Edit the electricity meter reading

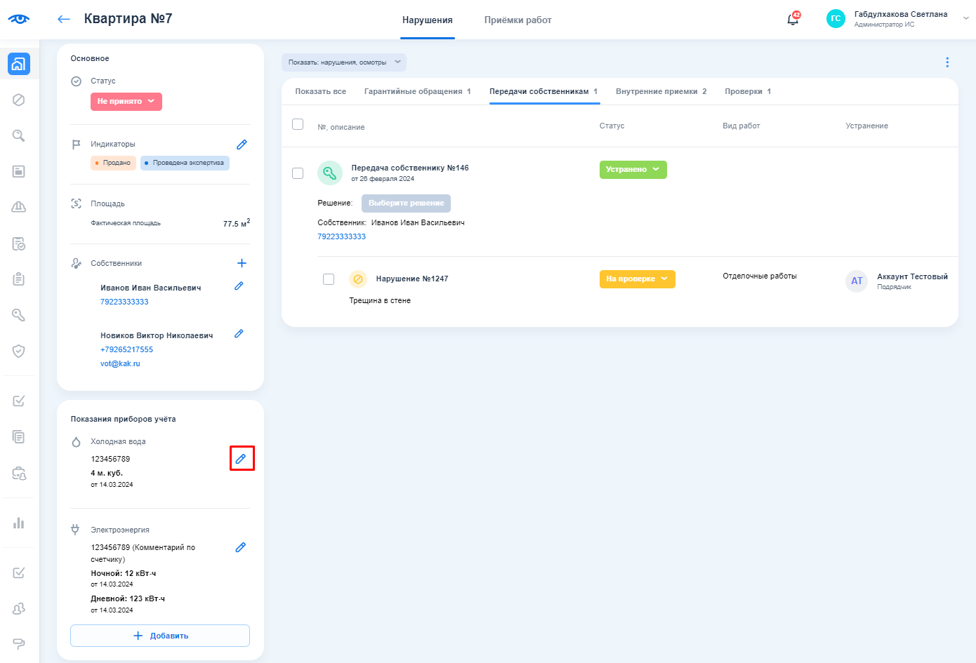pyautogui.click(x=240, y=547)
